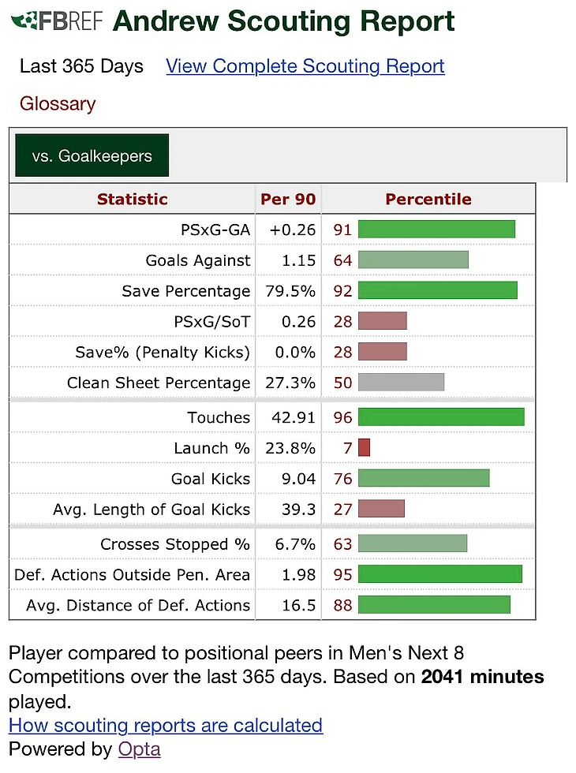Screen dimensions: 576x773
Task: Click the Launch % red percentile bar
Action: (364, 448)
